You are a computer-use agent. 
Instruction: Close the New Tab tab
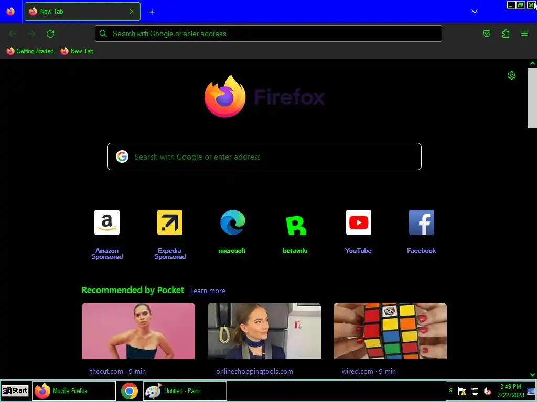tap(132, 12)
